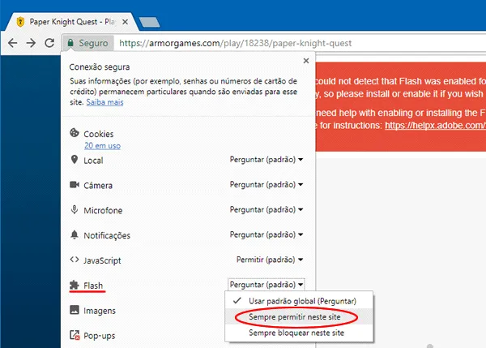Open the JavaScript Permitir dropdown
486x348 pixels.
270,260
